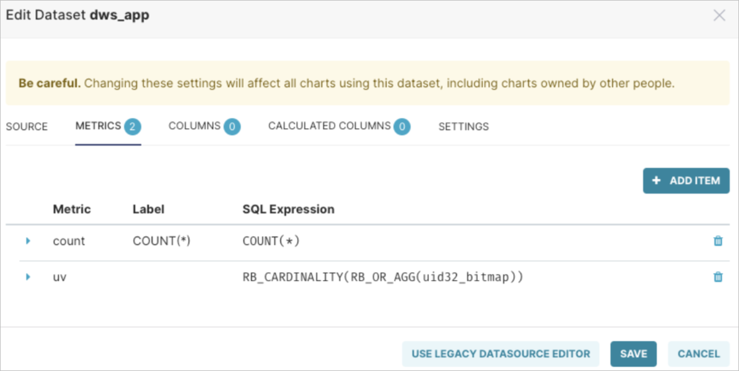Click the Add Item button
This screenshot has height=371, width=739.
(x=686, y=180)
